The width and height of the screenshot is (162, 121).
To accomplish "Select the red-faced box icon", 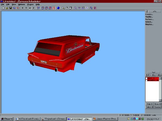I will [50, 8].
